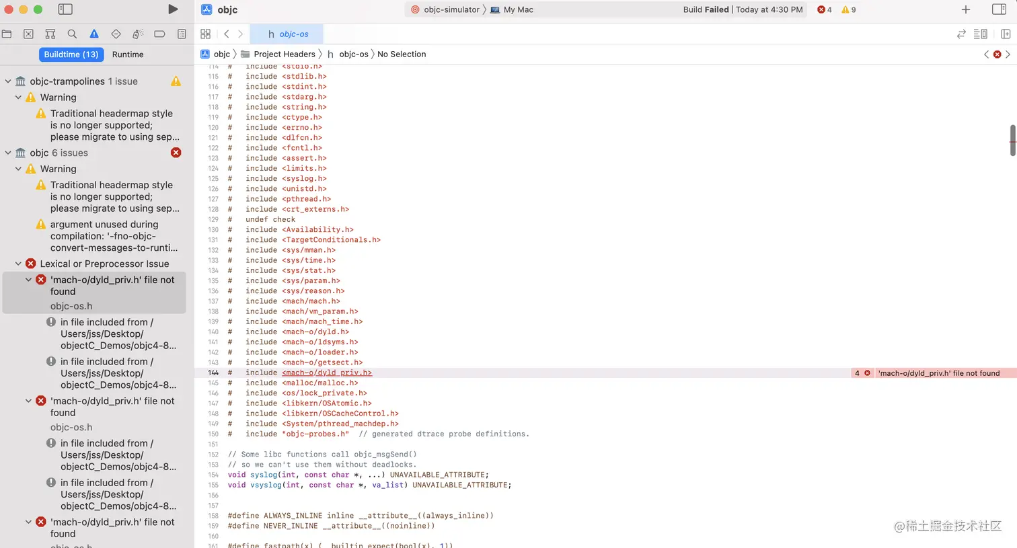Show the 4 errors indicator in toolbar

point(825,9)
